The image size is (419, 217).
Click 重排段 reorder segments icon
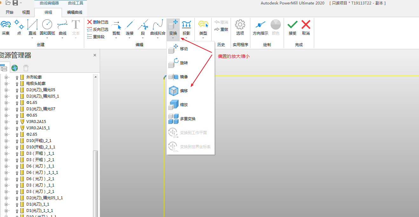[90, 37]
